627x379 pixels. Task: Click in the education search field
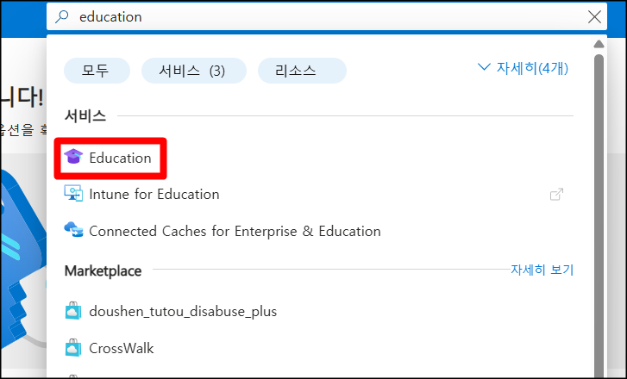tap(327, 16)
